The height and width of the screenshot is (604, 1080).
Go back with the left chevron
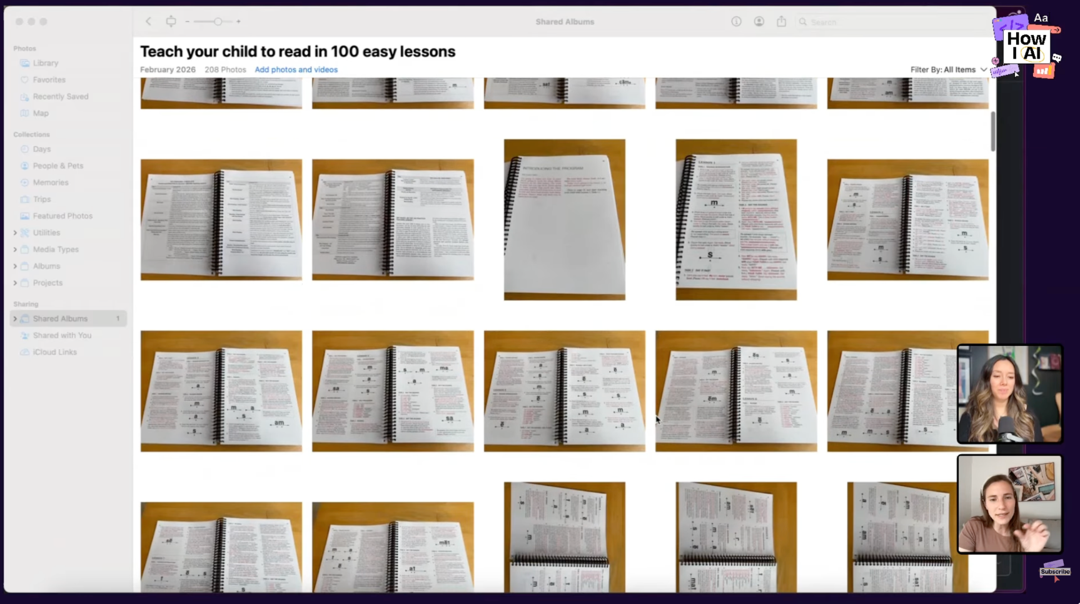coord(148,22)
